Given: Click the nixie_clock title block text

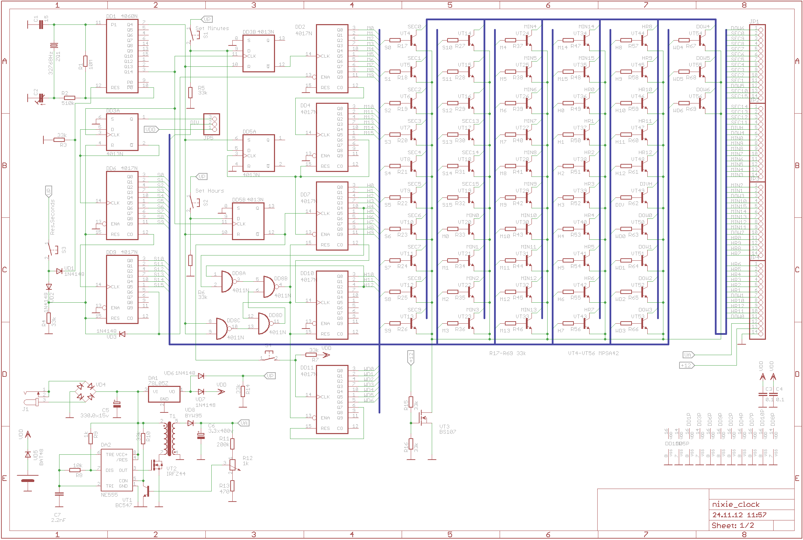Looking at the screenshot, I should click(735, 504).
